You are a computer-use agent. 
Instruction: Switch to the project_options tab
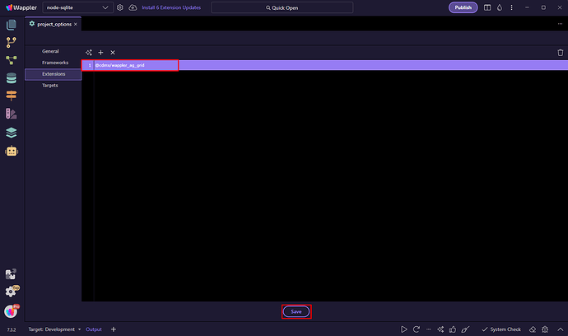tap(54, 24)
